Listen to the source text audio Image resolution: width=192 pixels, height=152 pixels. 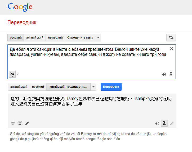coord(164,74)
